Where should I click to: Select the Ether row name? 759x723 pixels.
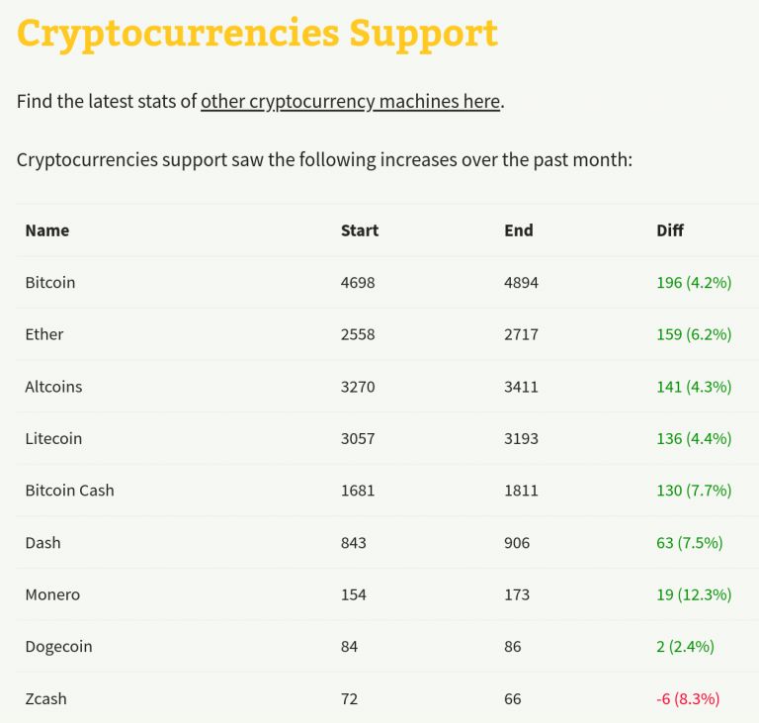pos(44,334)
